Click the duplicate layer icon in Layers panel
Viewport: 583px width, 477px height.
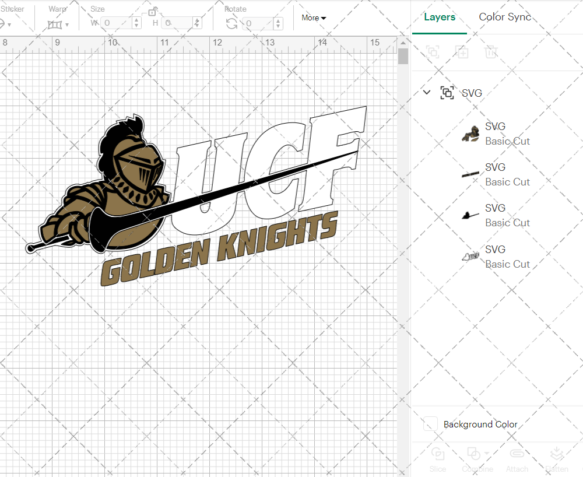tap(462, 52)
